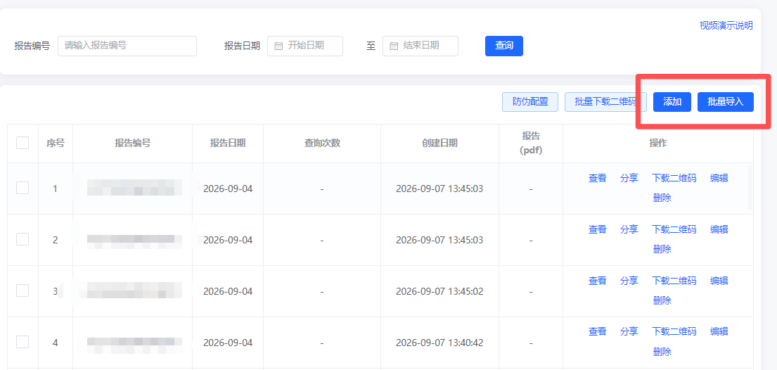This screenshot has height=370, width=777.
Task: Click 下载二维码 for row 3
Action: pyautogui.click(x=674, y=281)
